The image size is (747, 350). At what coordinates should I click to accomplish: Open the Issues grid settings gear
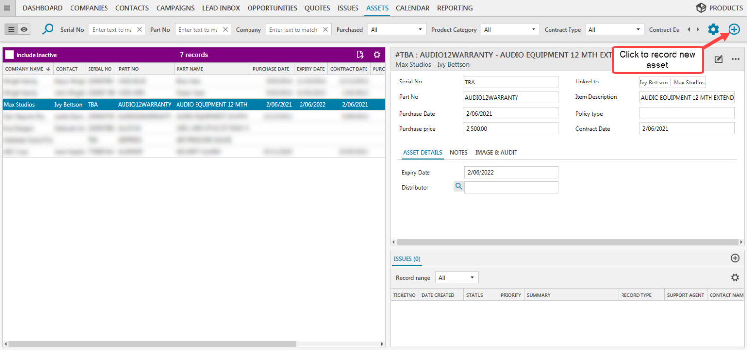click(734, 277)
